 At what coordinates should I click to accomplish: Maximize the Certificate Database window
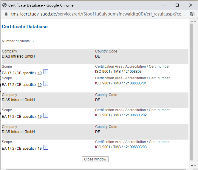[x=177, y=5]
